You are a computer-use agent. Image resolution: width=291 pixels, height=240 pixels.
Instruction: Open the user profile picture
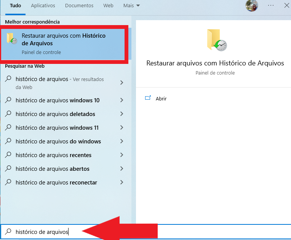252,6
